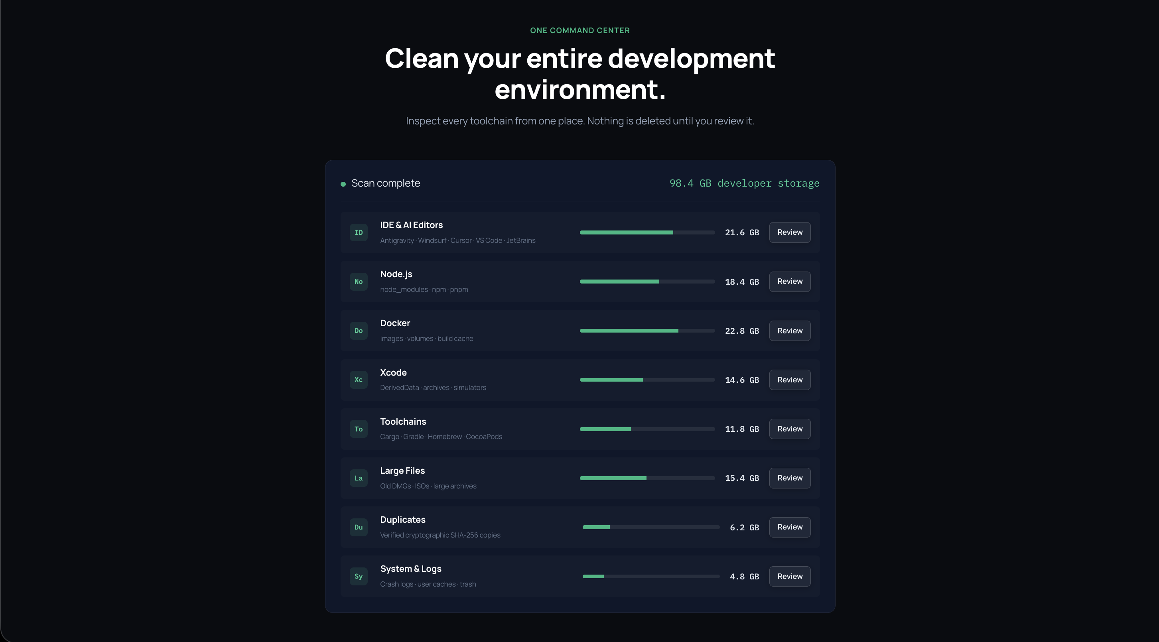Review Docker images and volumes
Screen dimensions: 1159x642
point(790,331)
